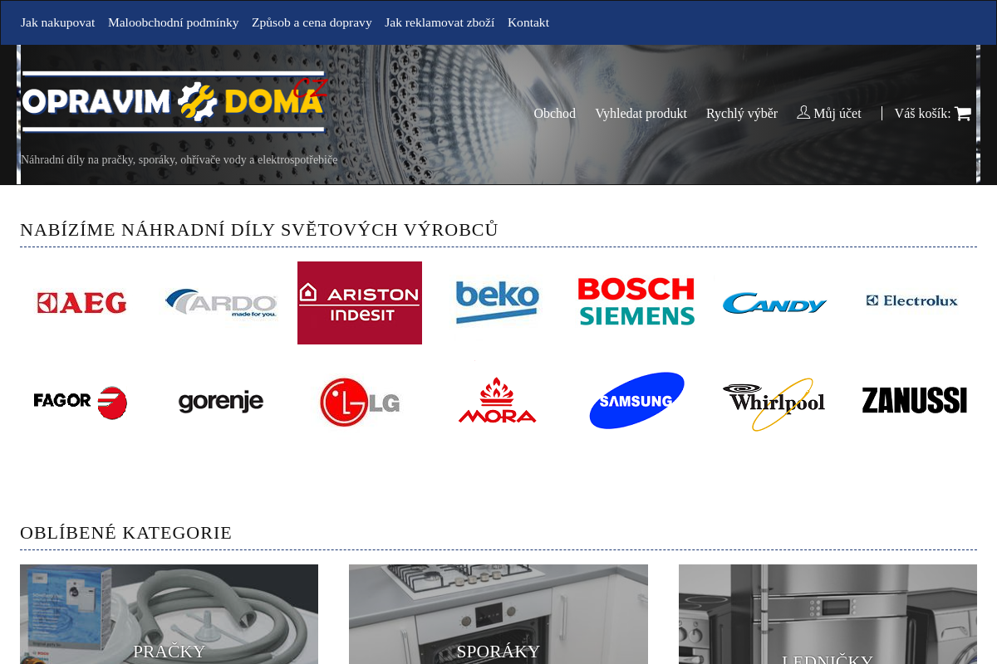Go home via Opravim Doma logo
Viewport: 997px width, 664px height.
coord(175,100)
